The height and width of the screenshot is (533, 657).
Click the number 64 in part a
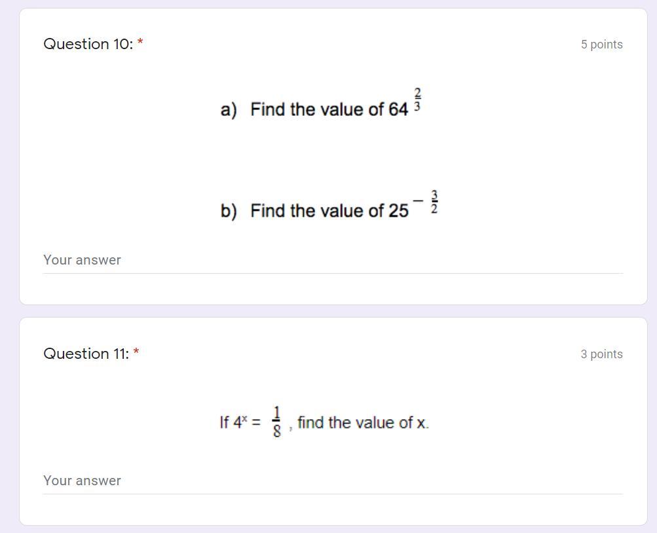pos(398,109)
